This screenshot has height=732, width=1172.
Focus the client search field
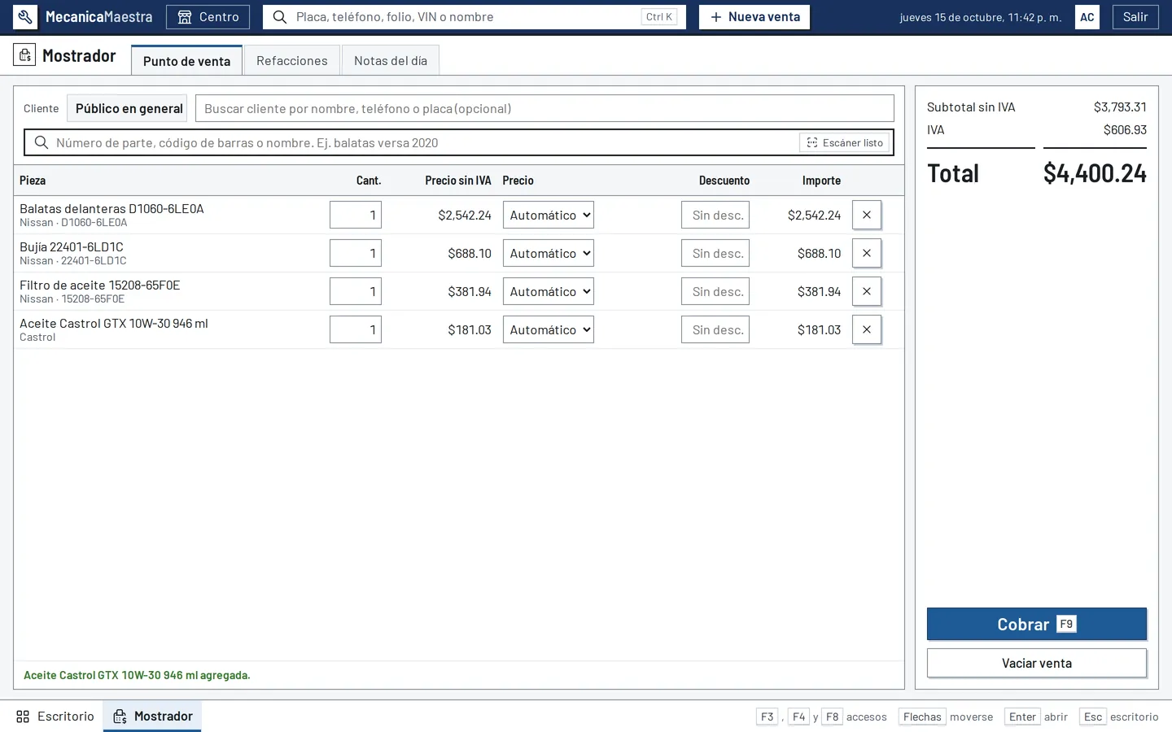pos(544,108)
